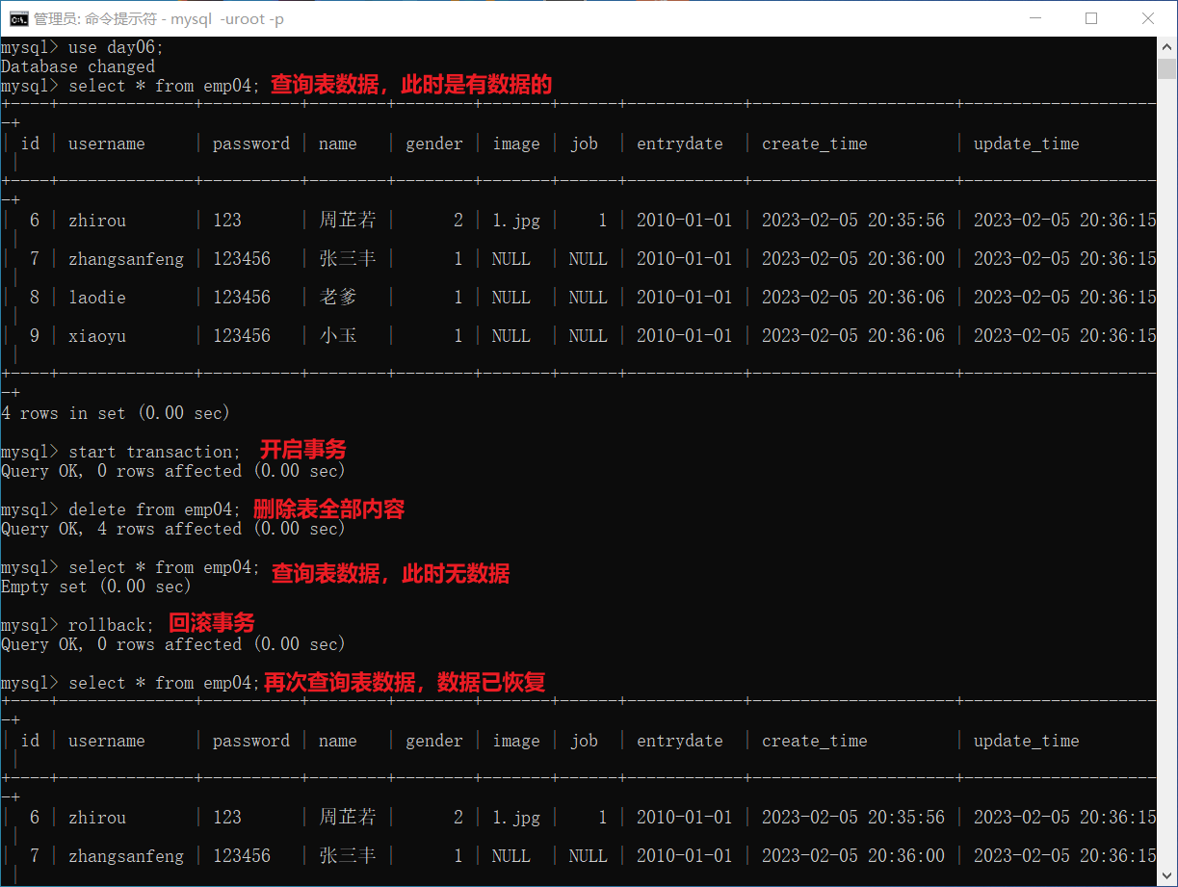Click 'zhangsanfeng' in the first result table
Screen dimensions: 1178x887
(x=125, y=259)
